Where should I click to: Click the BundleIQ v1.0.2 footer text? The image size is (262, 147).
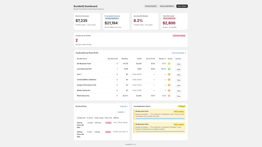(x=131, y=144)
